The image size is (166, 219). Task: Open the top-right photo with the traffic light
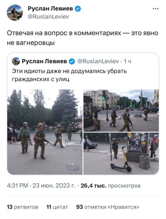point(121,110)
